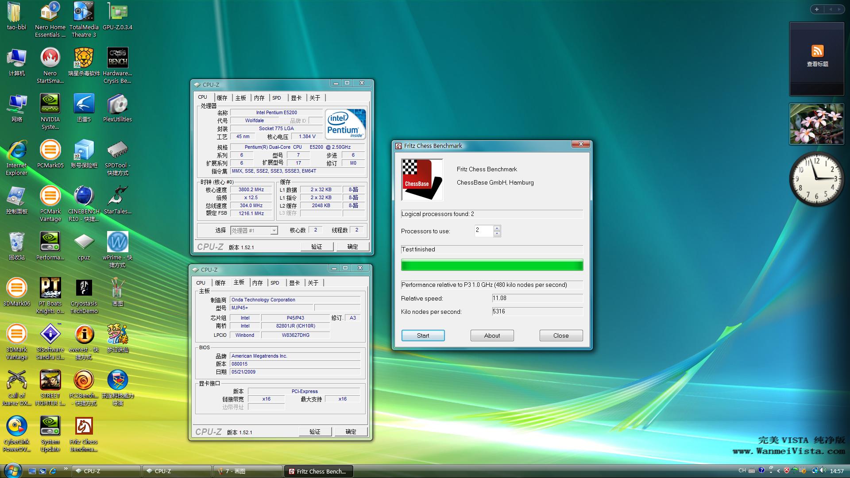Select the CPU tab in top CPU-Z window

(204, 96)
